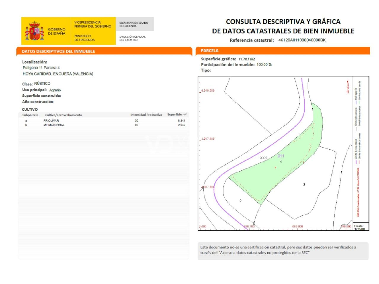The height and width of the screenshot is (284, 379).
Task: Click red subparcel 'a' marker in parcel
Action: tap(275, 167)
